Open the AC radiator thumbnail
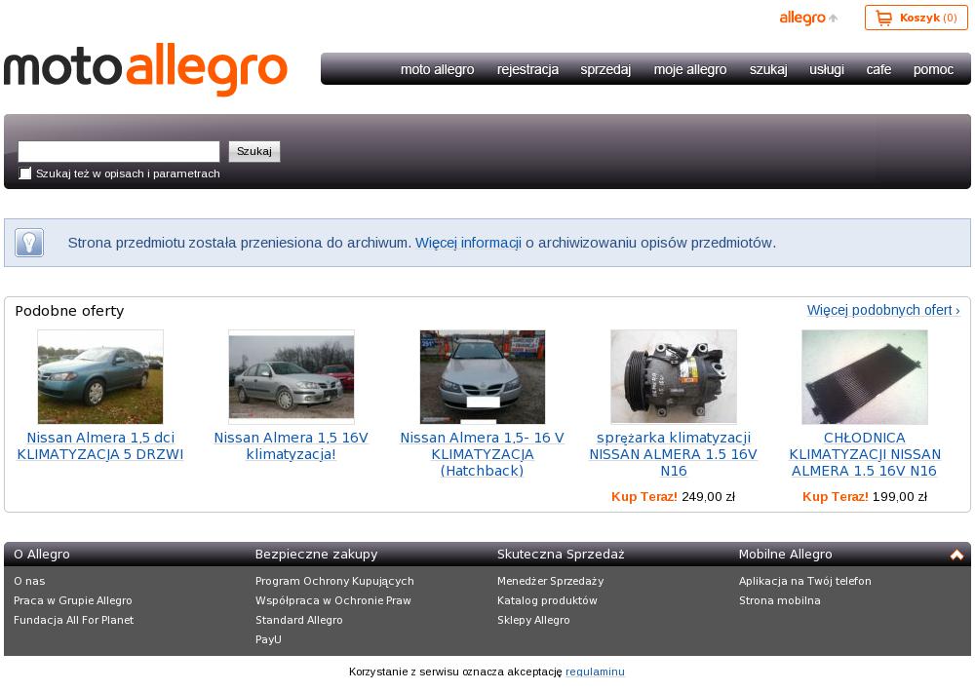Viewport: 975px width, 691px height. 864,377
